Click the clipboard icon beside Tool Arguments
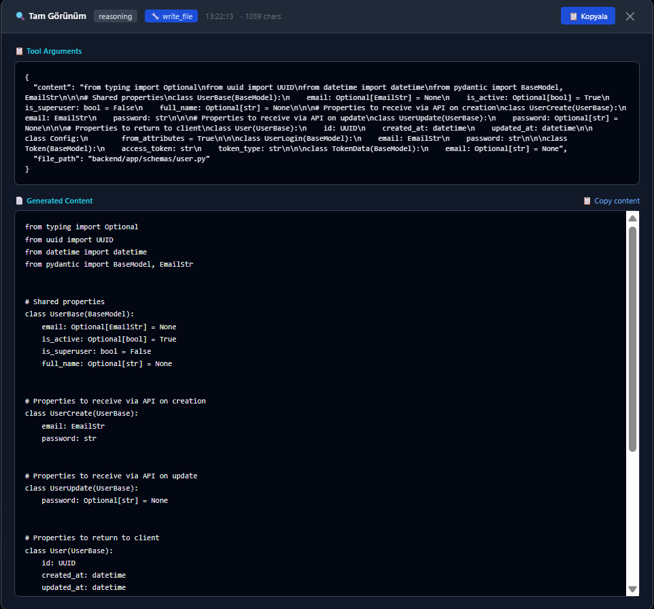The width and height of the screenshot is (654, 609). [19, 51]
